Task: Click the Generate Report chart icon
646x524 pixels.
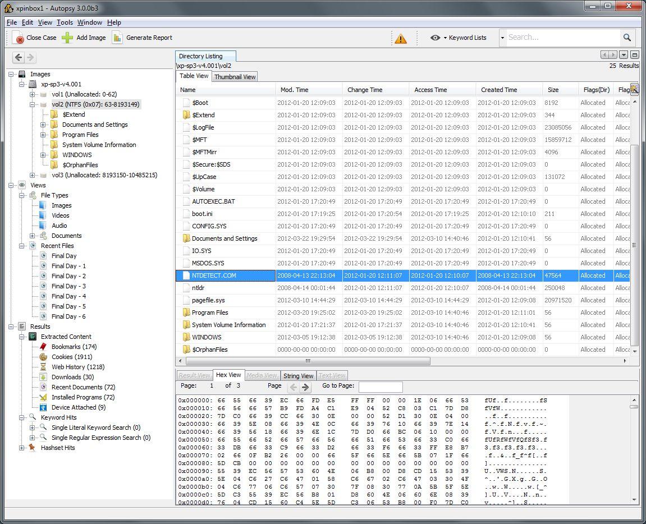Action: 117,38
